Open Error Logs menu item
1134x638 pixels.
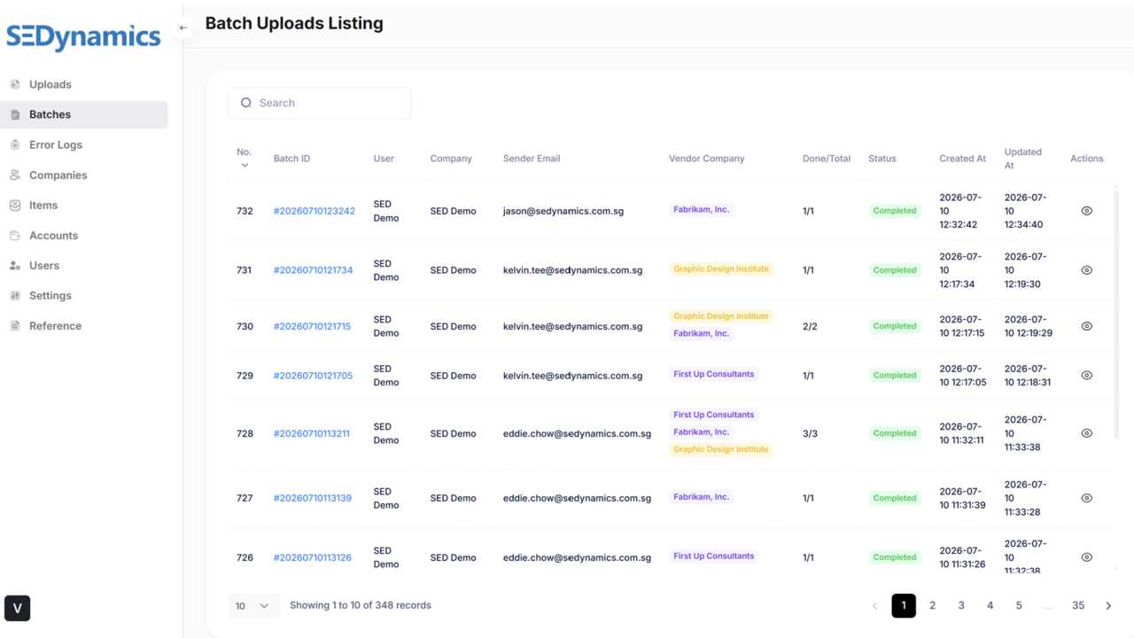point(84,144)
